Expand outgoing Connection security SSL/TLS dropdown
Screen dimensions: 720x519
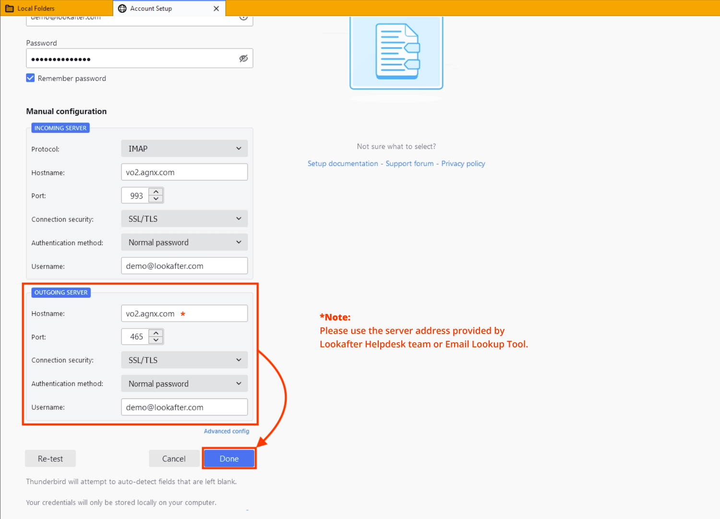pos(184,360)
